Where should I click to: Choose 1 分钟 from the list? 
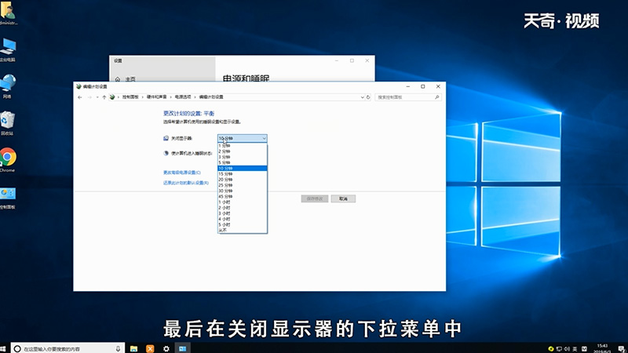click(x=243, y=146)
